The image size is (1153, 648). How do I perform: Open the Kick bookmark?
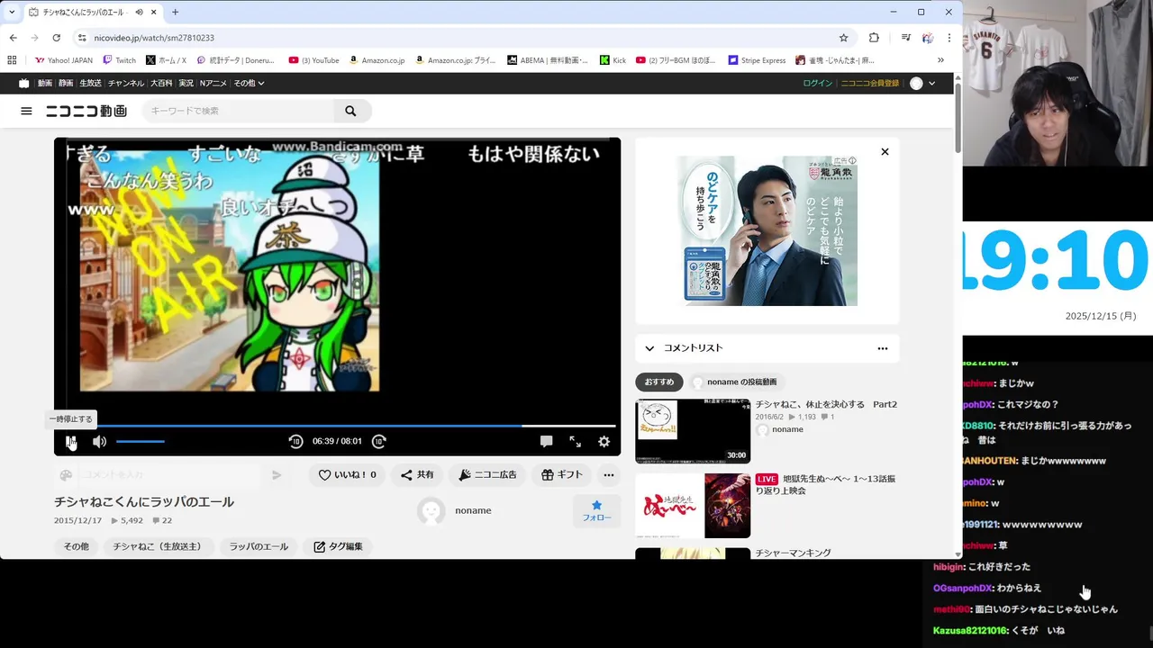[x=613, y=60]
